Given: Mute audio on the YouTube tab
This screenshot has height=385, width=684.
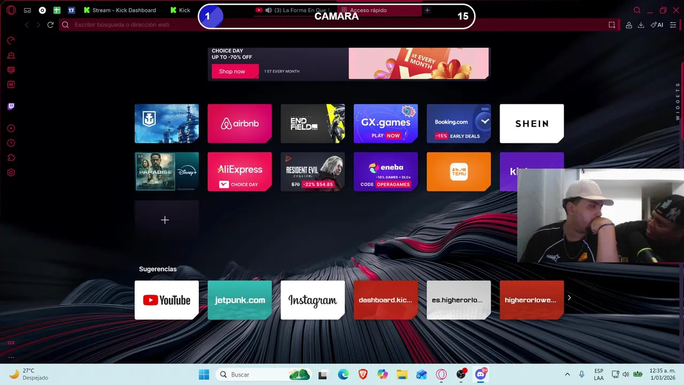Looking at the screenshot, I should [x=268, y=10].
